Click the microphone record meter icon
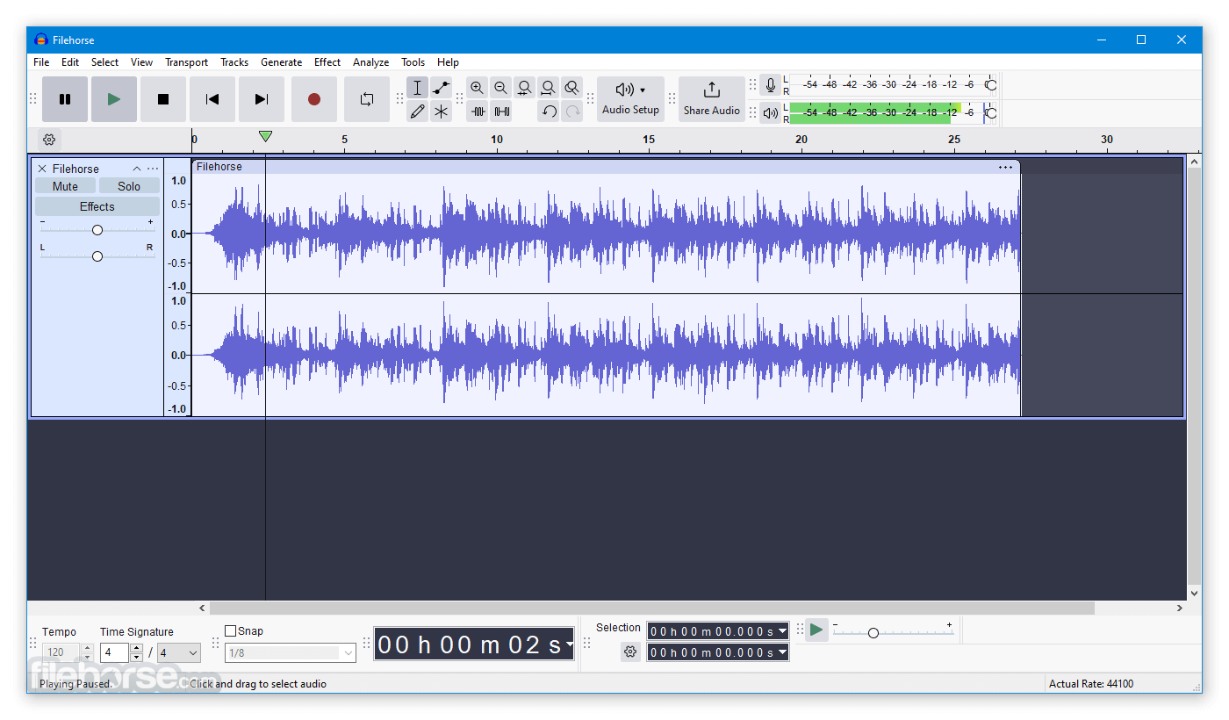This screenshot has width=1229, height=720. pos(770,85)
